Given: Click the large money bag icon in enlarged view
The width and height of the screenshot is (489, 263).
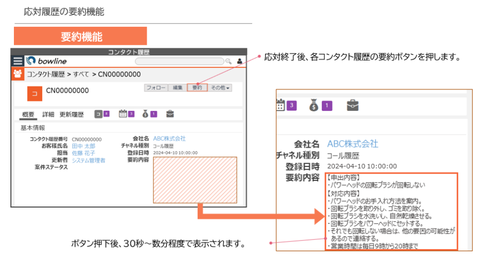Looking at the screenshot, I should click(314, 105).
